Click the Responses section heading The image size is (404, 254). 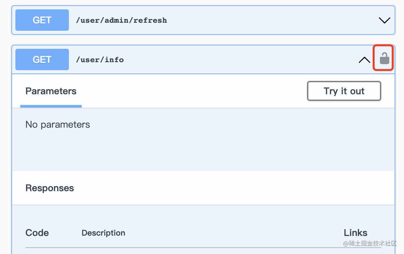point(49,188)
